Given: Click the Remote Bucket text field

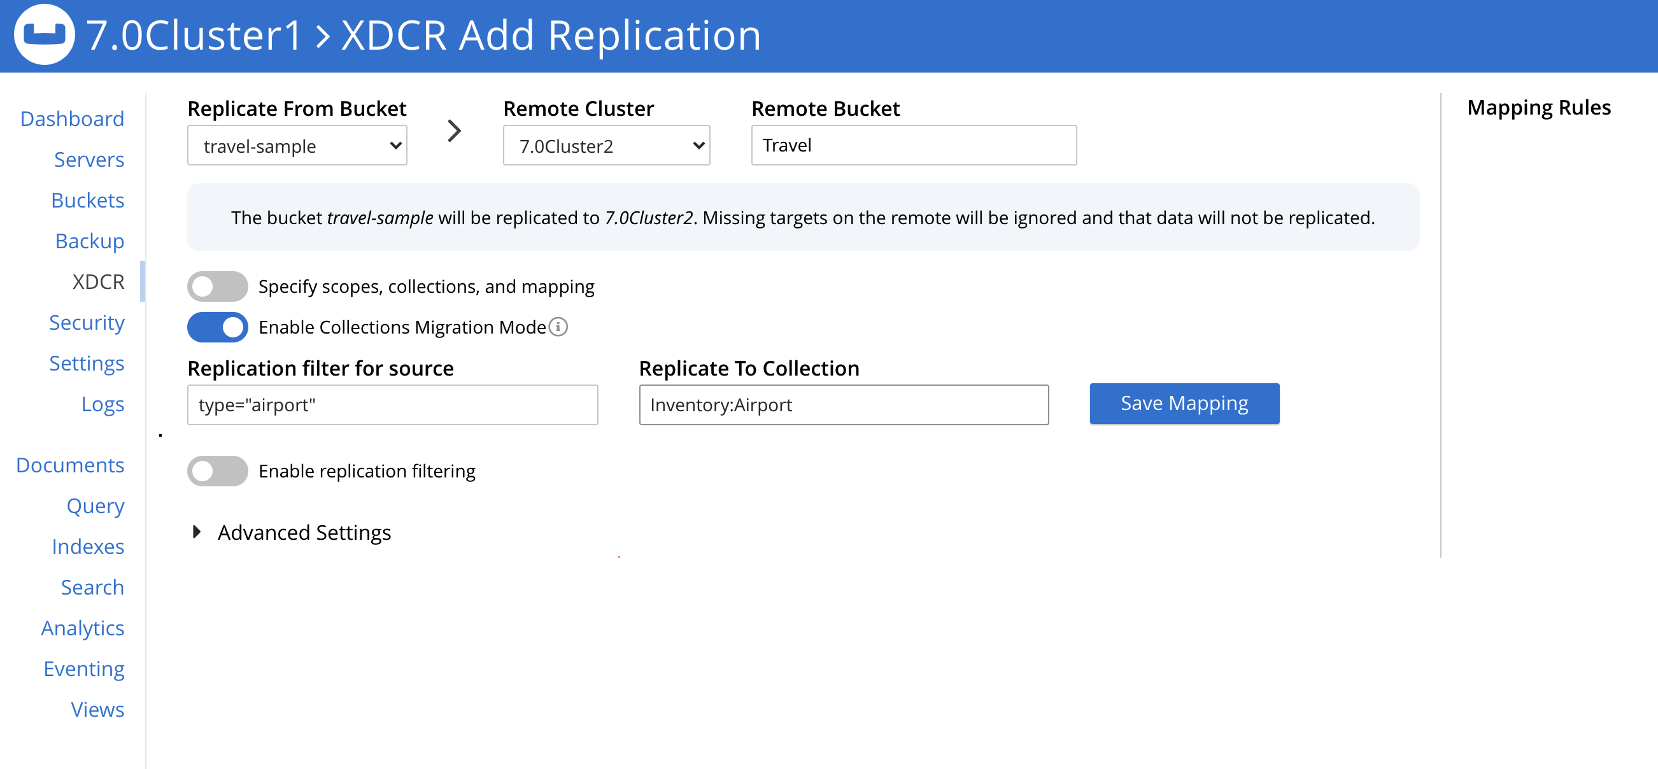Looking at the screenshot, I should pyautogui.click(x=912, y=145).
